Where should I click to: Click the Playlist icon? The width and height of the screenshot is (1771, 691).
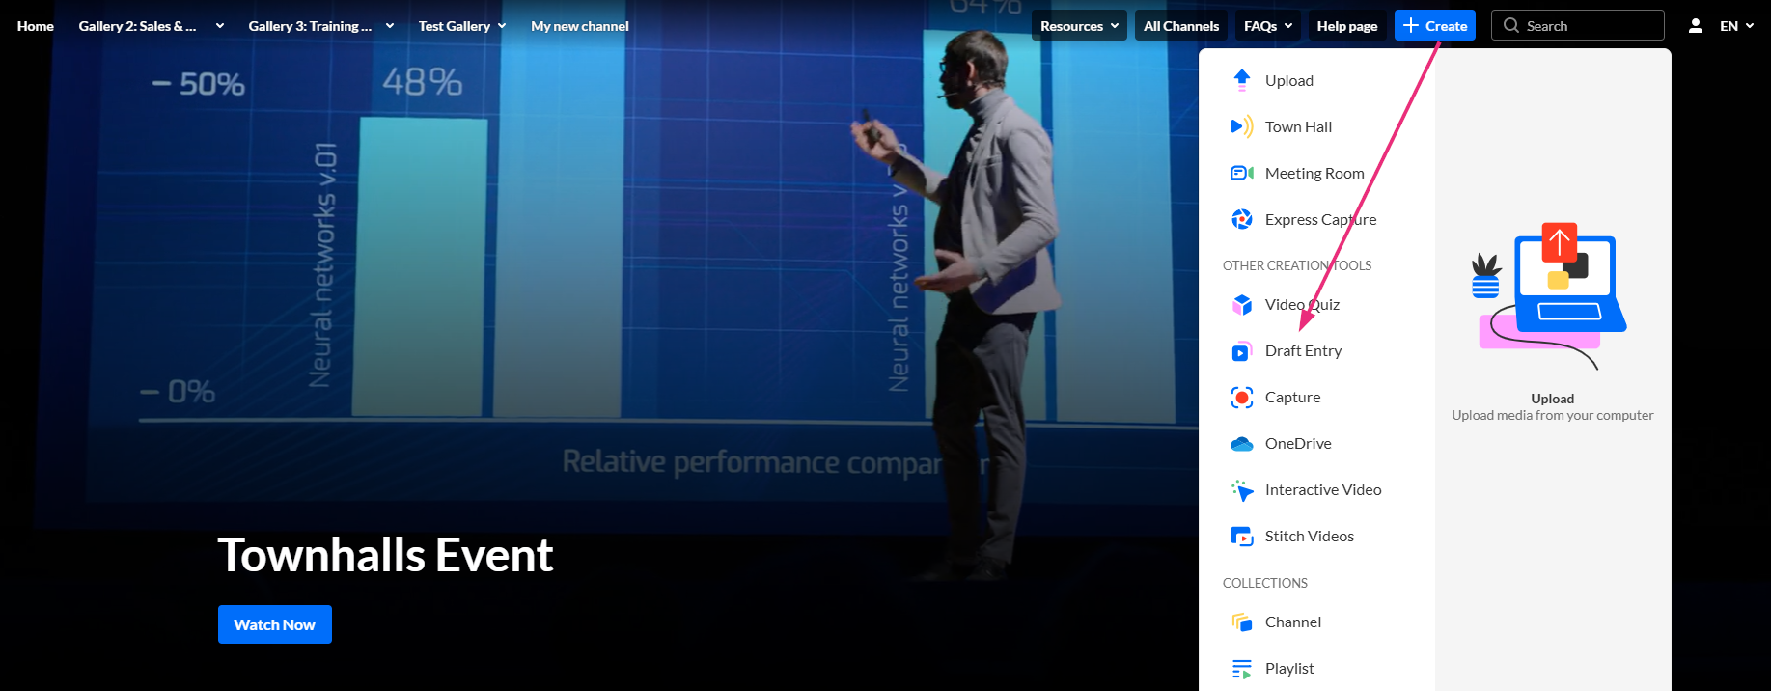(1241, 669)
